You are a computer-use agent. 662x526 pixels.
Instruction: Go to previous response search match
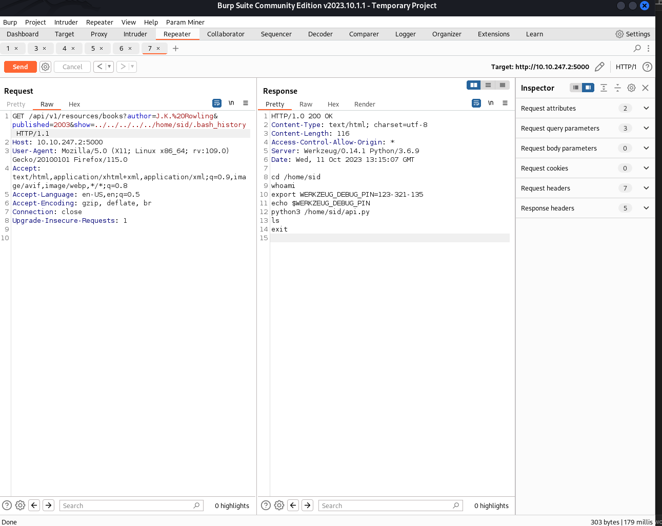293,505
